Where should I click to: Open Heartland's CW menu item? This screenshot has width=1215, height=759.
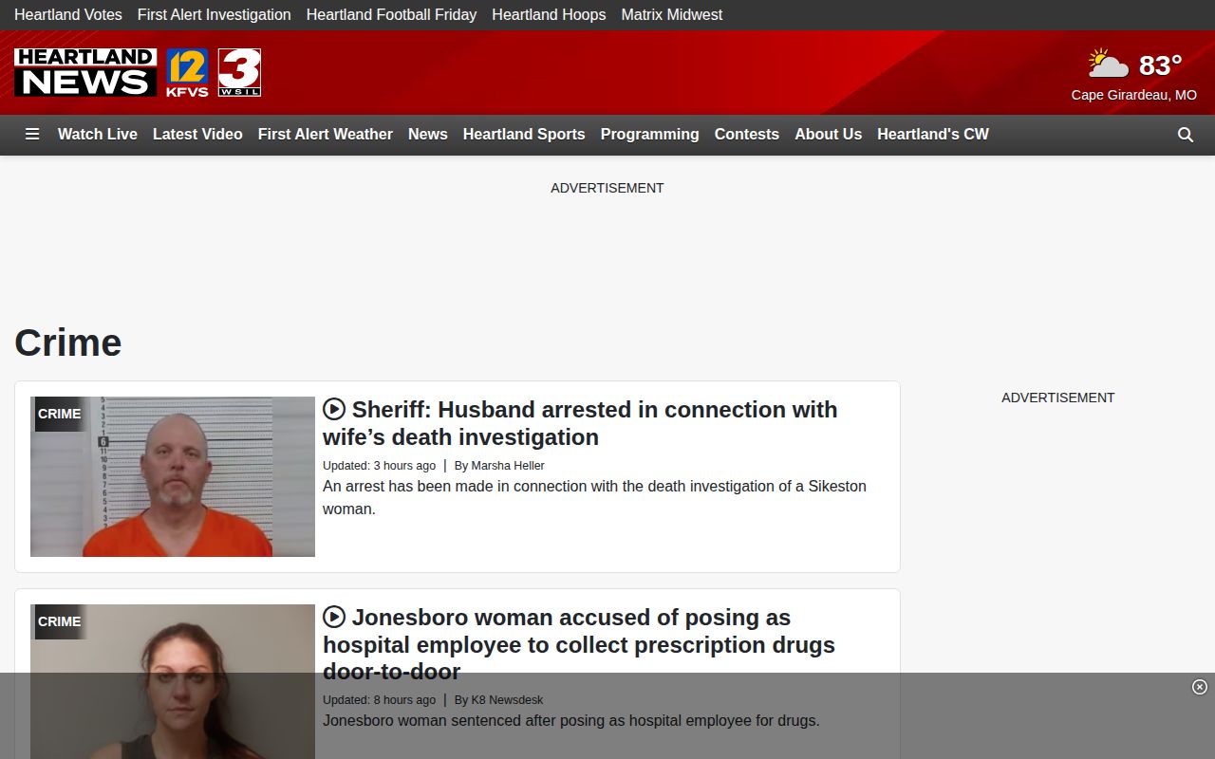(x=933, y=134)
